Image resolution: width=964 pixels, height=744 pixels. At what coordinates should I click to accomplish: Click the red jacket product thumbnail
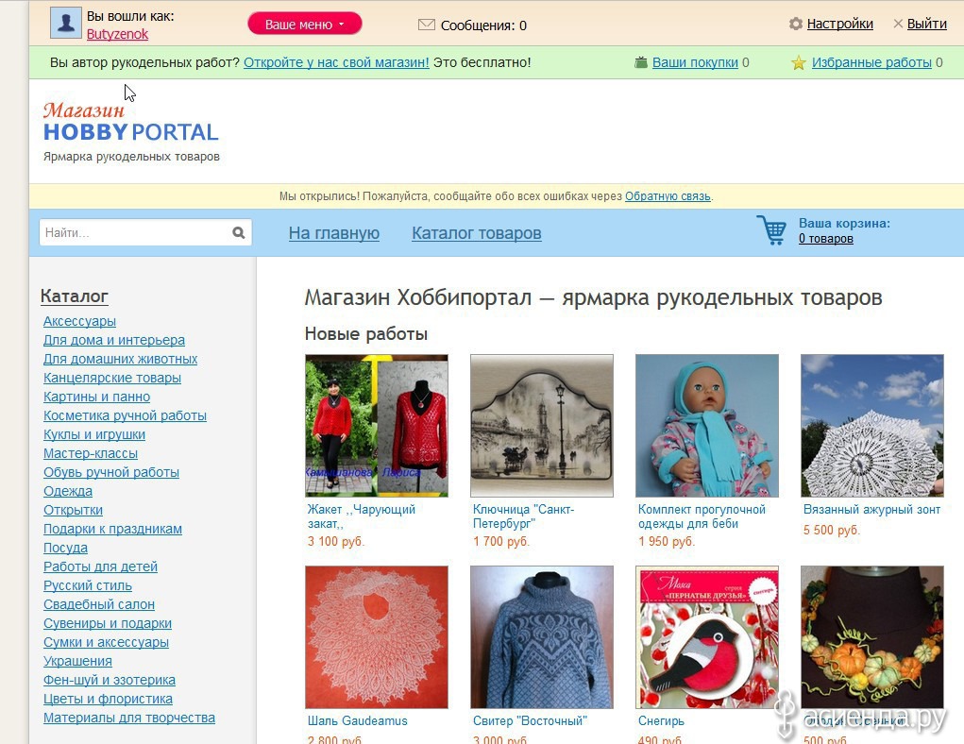[x=377, y=426]
